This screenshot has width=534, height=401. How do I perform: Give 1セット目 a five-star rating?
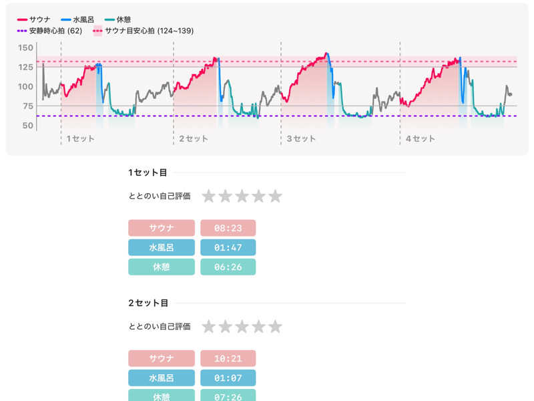click(x=275, y=196)
